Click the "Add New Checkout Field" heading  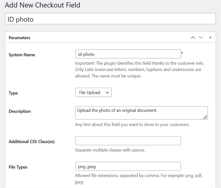[x=43, y=5]
